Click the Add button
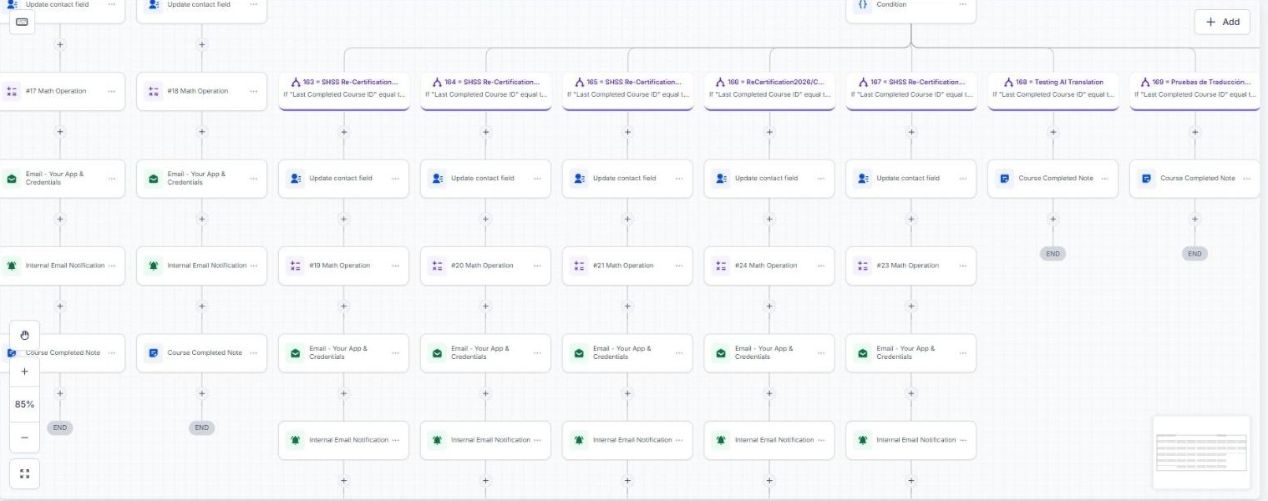The image size is (1268, 501). (x=1222, y=22)
